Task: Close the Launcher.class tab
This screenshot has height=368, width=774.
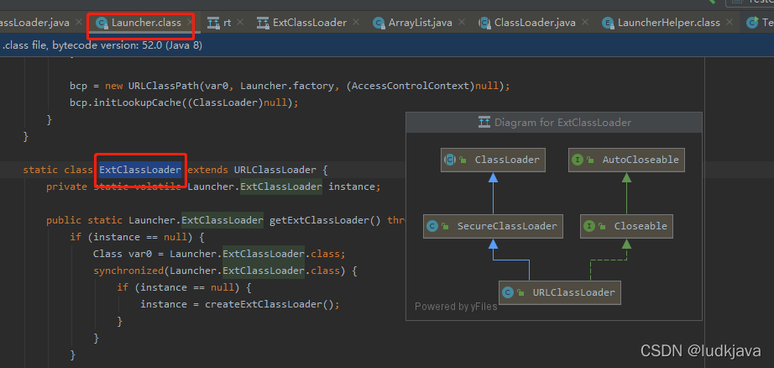Action: (189, 22)
